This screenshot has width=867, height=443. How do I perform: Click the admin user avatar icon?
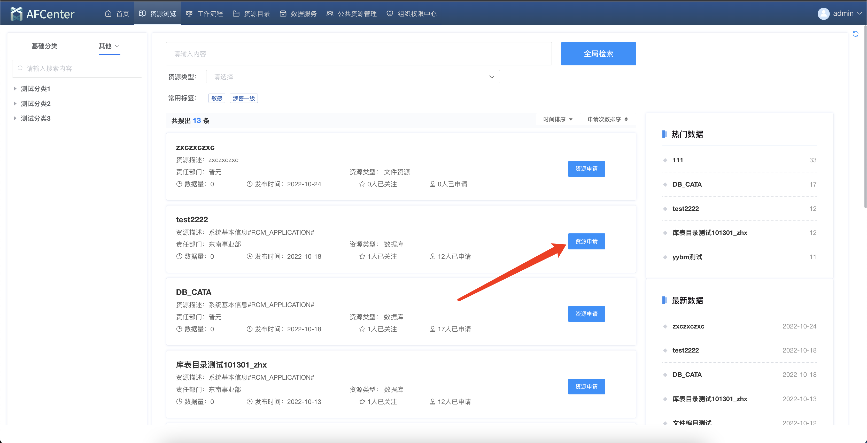pyautogui.click(x=823, y=14)
